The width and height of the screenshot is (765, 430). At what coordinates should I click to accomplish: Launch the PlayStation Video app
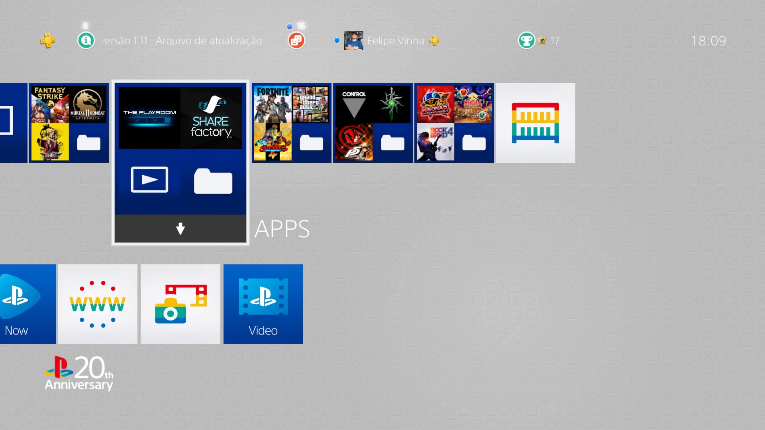pos(263,304)
